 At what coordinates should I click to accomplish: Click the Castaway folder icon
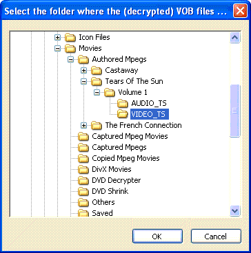(x=97, y=70)
